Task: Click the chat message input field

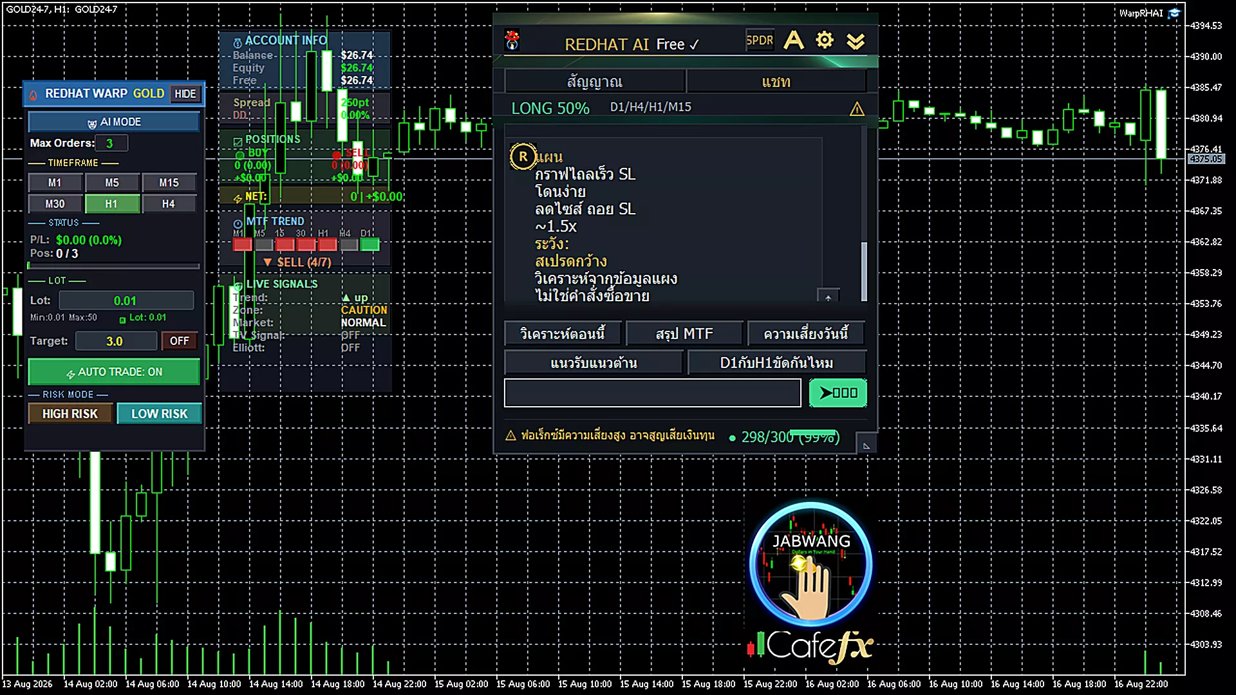Action: coord(652,393)
